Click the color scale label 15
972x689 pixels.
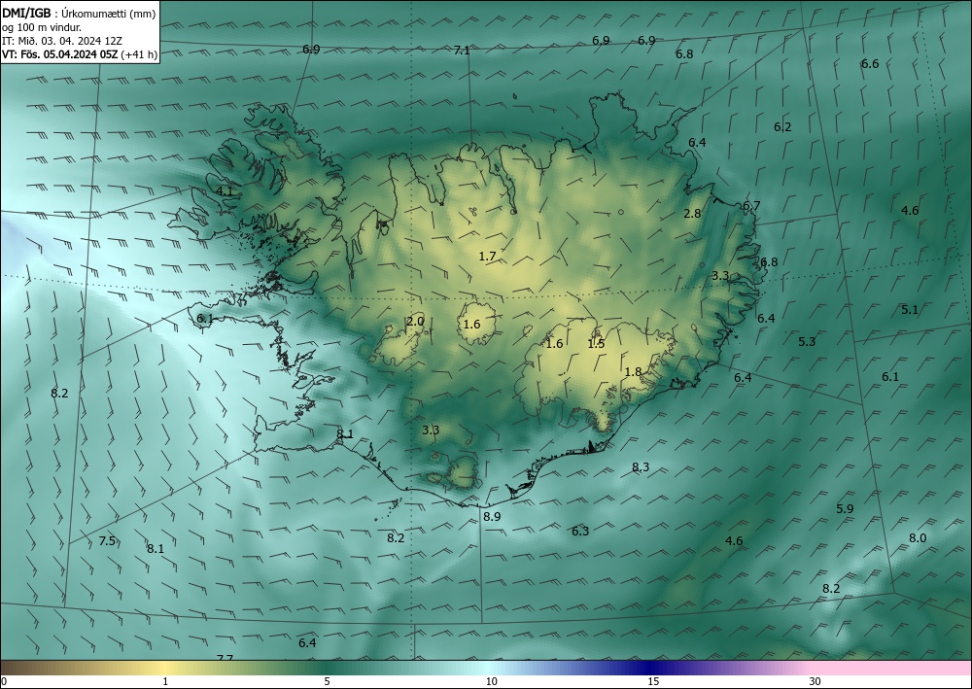653,682
